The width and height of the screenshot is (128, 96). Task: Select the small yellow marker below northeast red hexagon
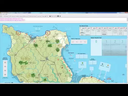point(46,37)
